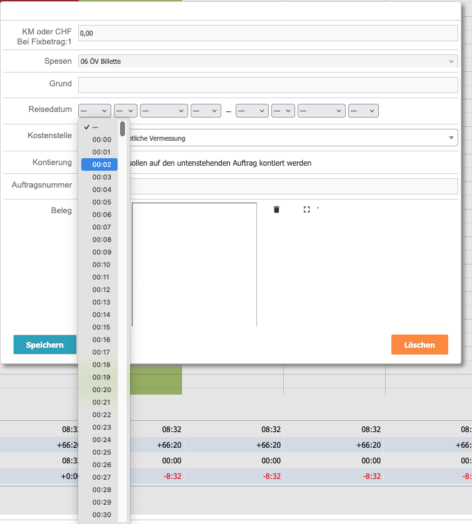The width and height of the screenshot is (472, 524).
Task: Choose 00:10 from the dropdown options
Action: pos(101,265)
